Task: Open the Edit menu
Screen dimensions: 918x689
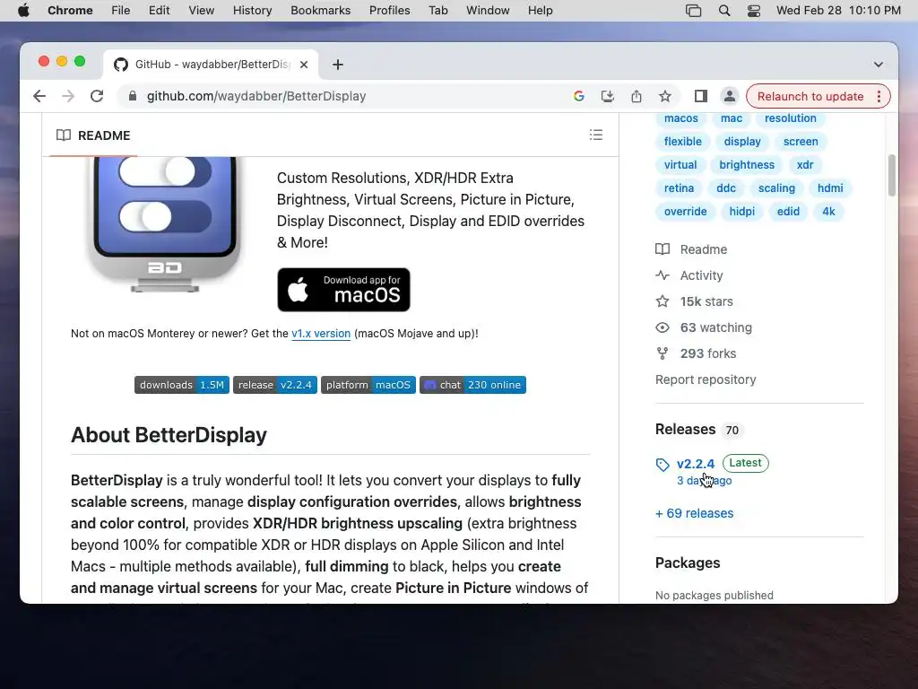Action: coord(159,11)
